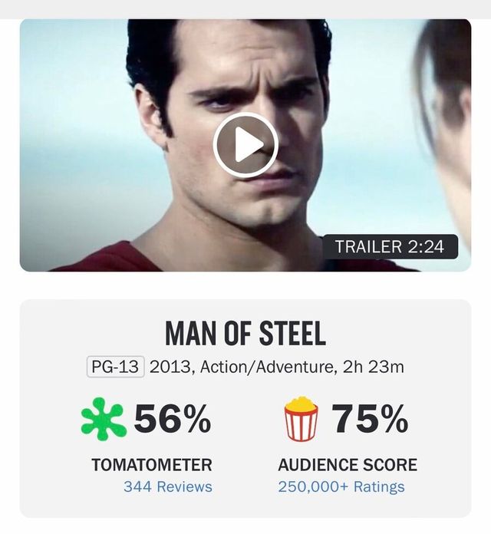Image resolution: width=491 pixels, height=534 pixels.
Task: Click the red suit in the trailer thumbnail
Action: coord(107,258)
